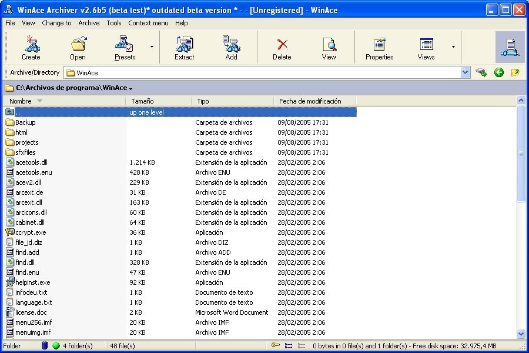Expand the current path dropdown arrow
The height and width of the screenshot is (353, 529).
[x=130, y=89]
